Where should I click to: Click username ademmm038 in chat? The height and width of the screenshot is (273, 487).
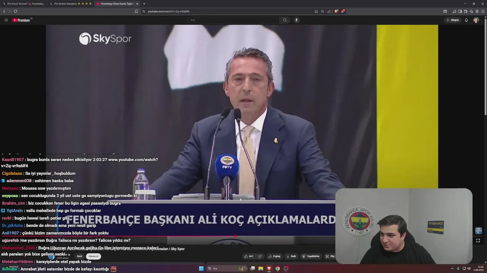(x=19, y=181)
